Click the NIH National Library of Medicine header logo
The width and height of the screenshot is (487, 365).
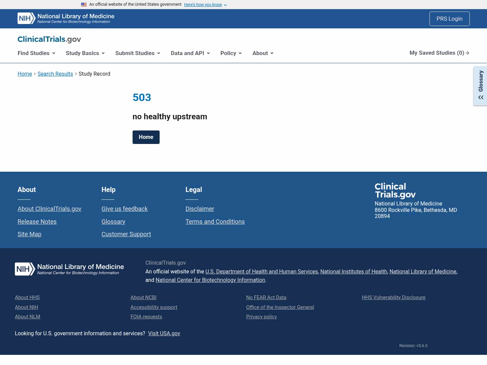(66, 18)
